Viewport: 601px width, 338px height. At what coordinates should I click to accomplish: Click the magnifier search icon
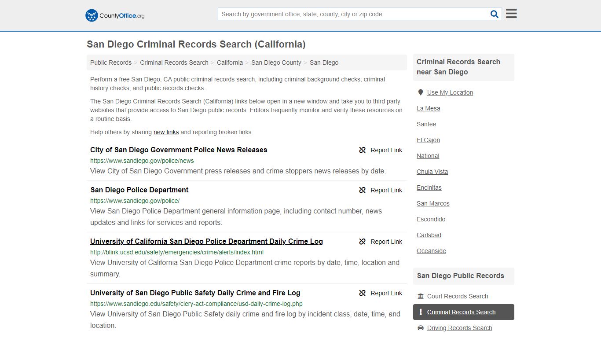pos(495,14)
